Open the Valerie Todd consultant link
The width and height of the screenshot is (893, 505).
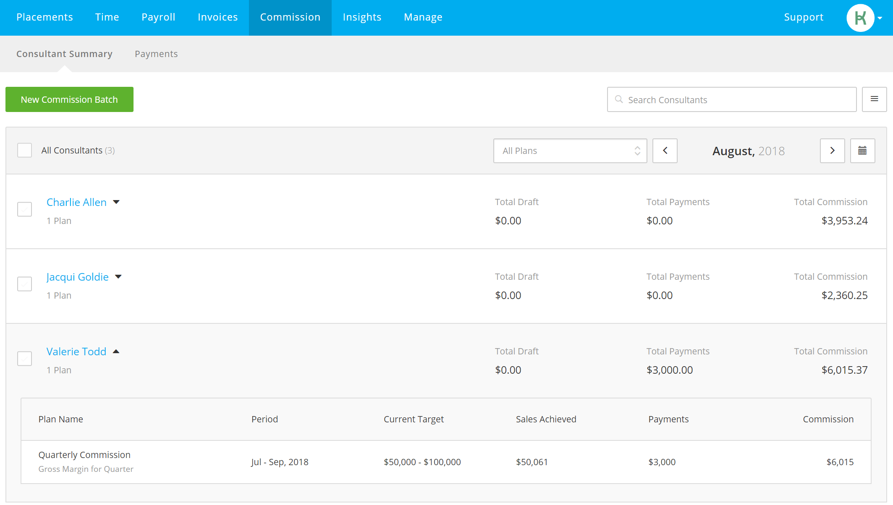pos(76,351)
